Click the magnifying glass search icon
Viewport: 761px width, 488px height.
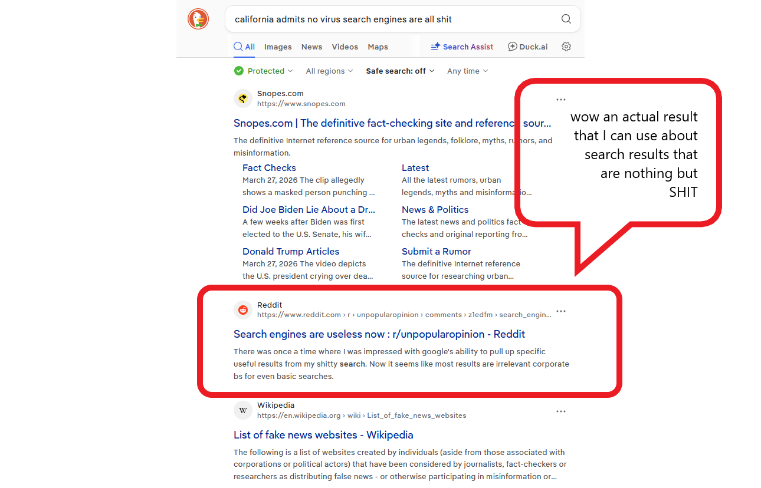point(566,19)
